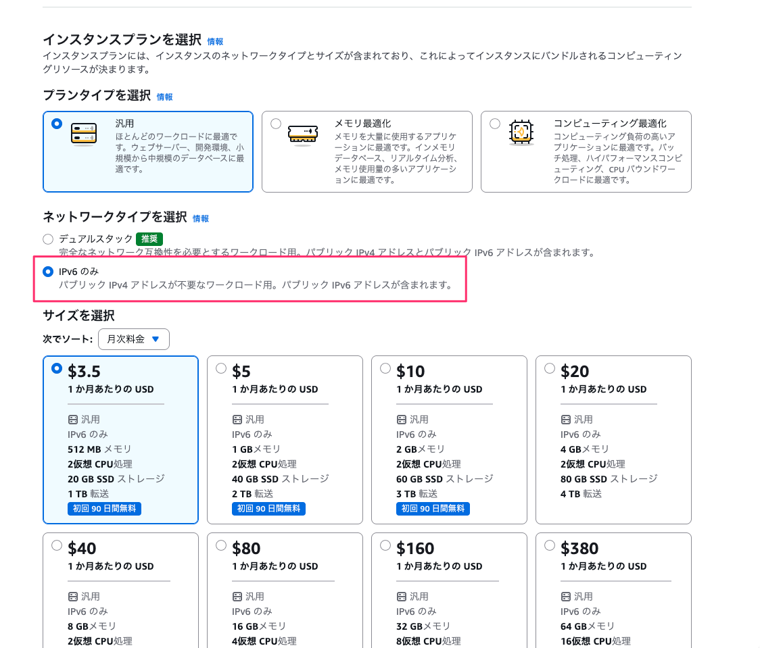Viewport: 760px width, 648px height.
Task: Select the 汎用 plan type radio
Action: pyautogui.click(x=57, y=124)
